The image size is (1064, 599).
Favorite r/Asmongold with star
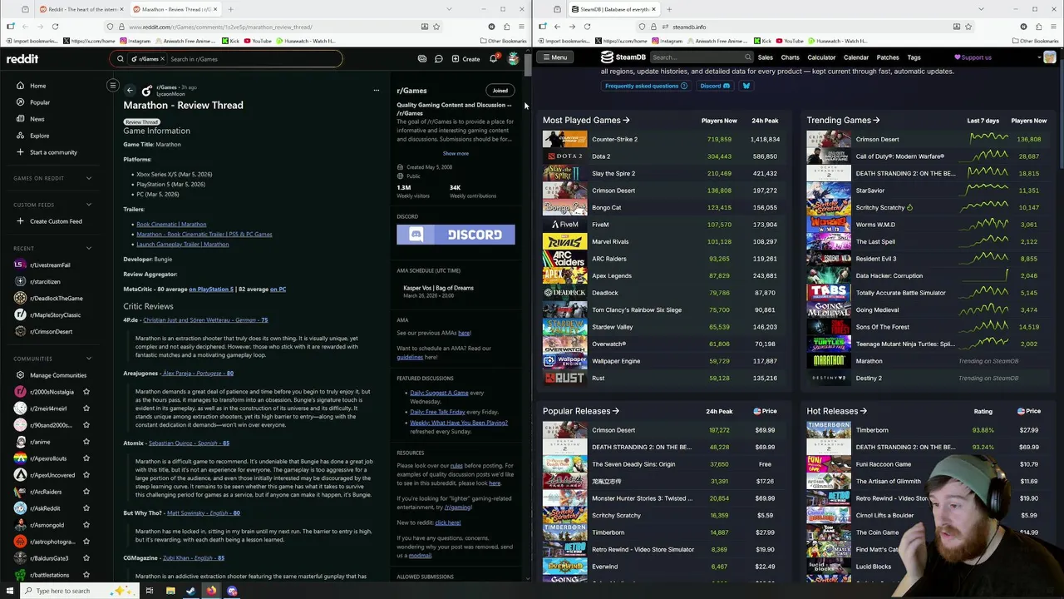(86, 525)
